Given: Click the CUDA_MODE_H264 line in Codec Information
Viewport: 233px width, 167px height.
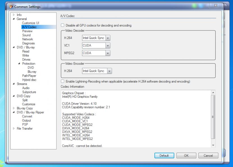Looking at the screenshot, I should pyautogui.click(x=76, y=118).
